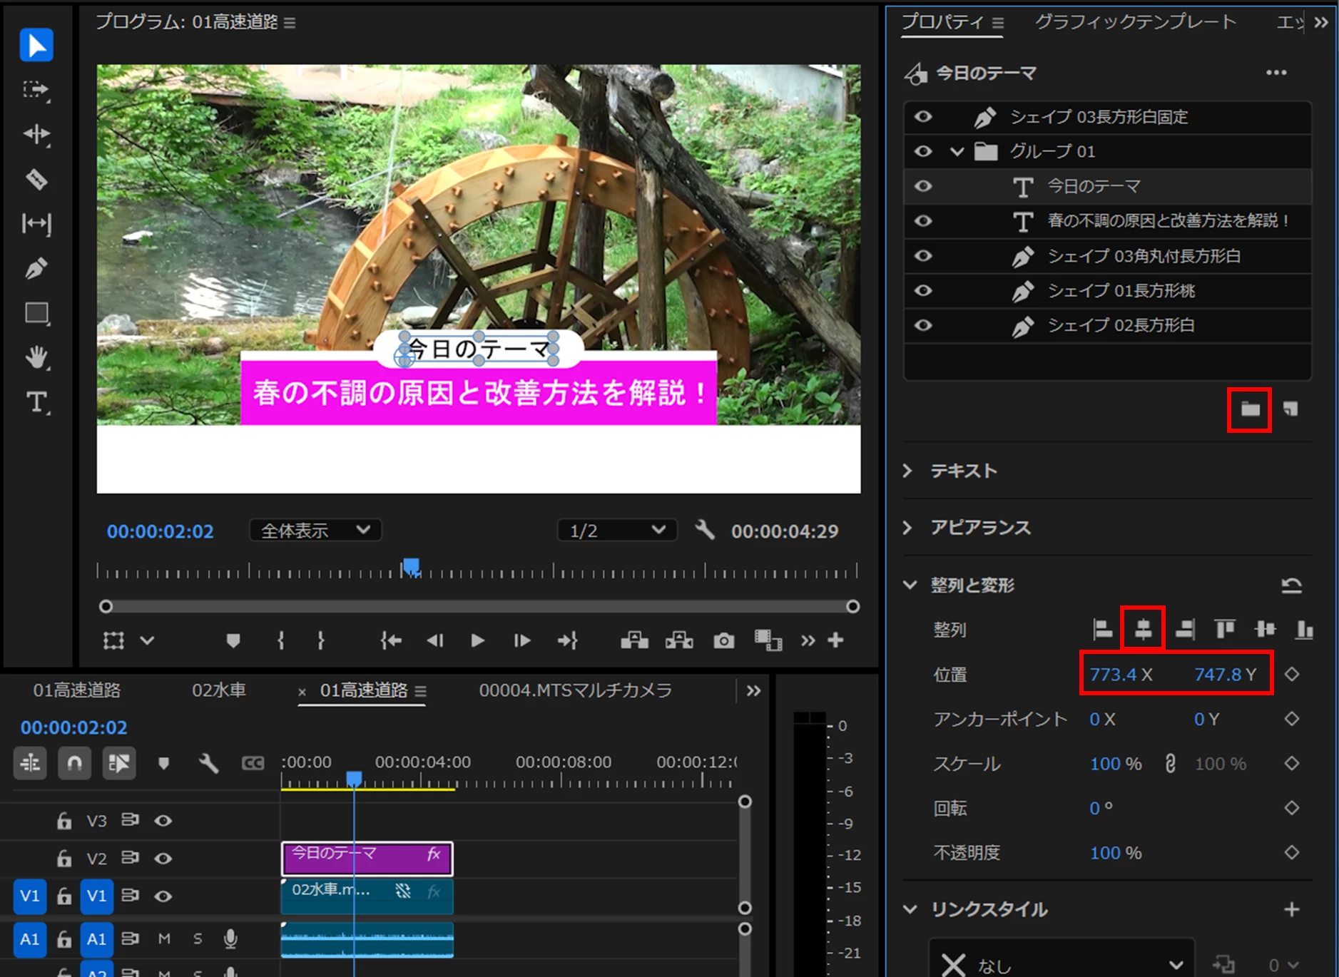The height and width of the screenshot is (977, 1339).
Task: Select the Hand tool
Action: point(36,358)
